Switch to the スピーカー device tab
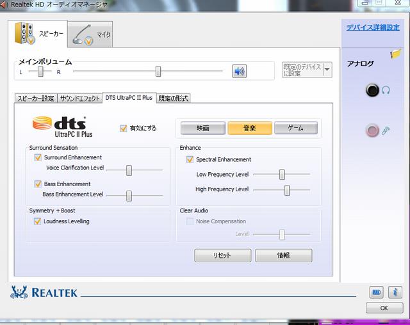 point(38,34)
